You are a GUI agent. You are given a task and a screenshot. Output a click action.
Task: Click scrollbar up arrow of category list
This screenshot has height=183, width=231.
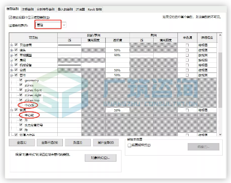pos(220,35)
